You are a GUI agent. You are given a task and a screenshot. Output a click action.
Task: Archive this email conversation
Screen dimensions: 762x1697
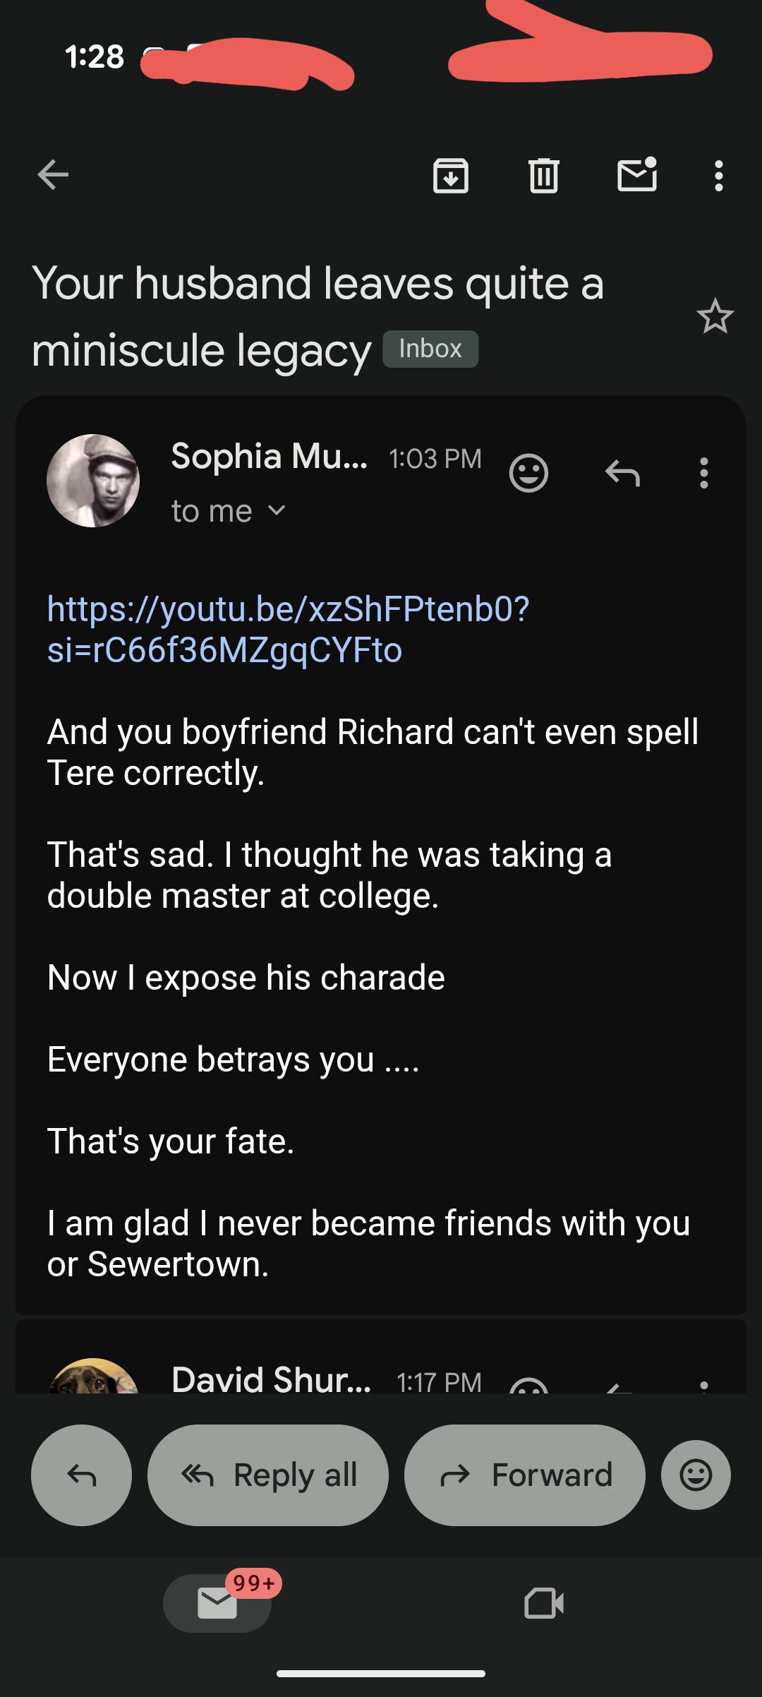pos(450,176)
